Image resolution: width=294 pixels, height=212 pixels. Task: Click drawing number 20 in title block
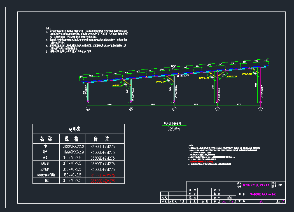(261, 201)
